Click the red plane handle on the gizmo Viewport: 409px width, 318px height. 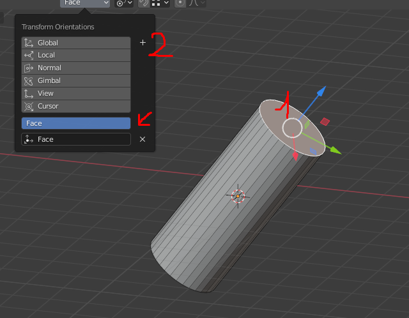pos(325,121)
